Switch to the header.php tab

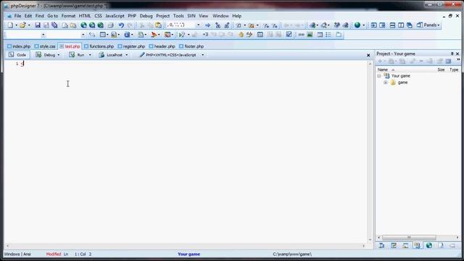pyautogui.click(x=162, y=46)
